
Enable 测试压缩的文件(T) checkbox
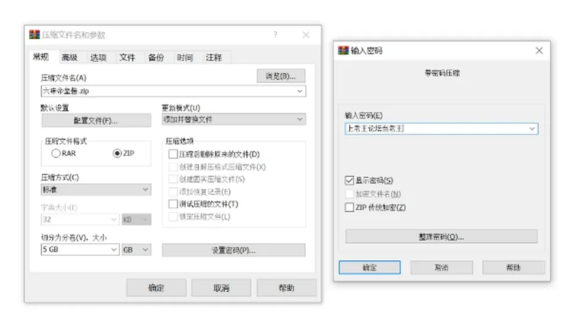coord(173,204)
